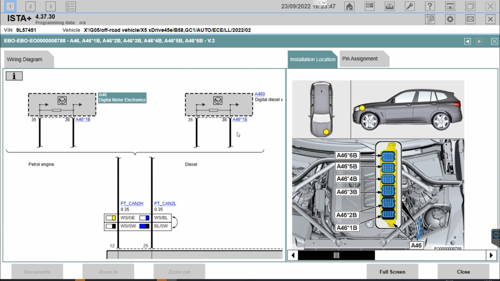Image resolution: width=500 pixels, height=281 pixels.
Task: Open the question mark help icon
Action: 430,6
